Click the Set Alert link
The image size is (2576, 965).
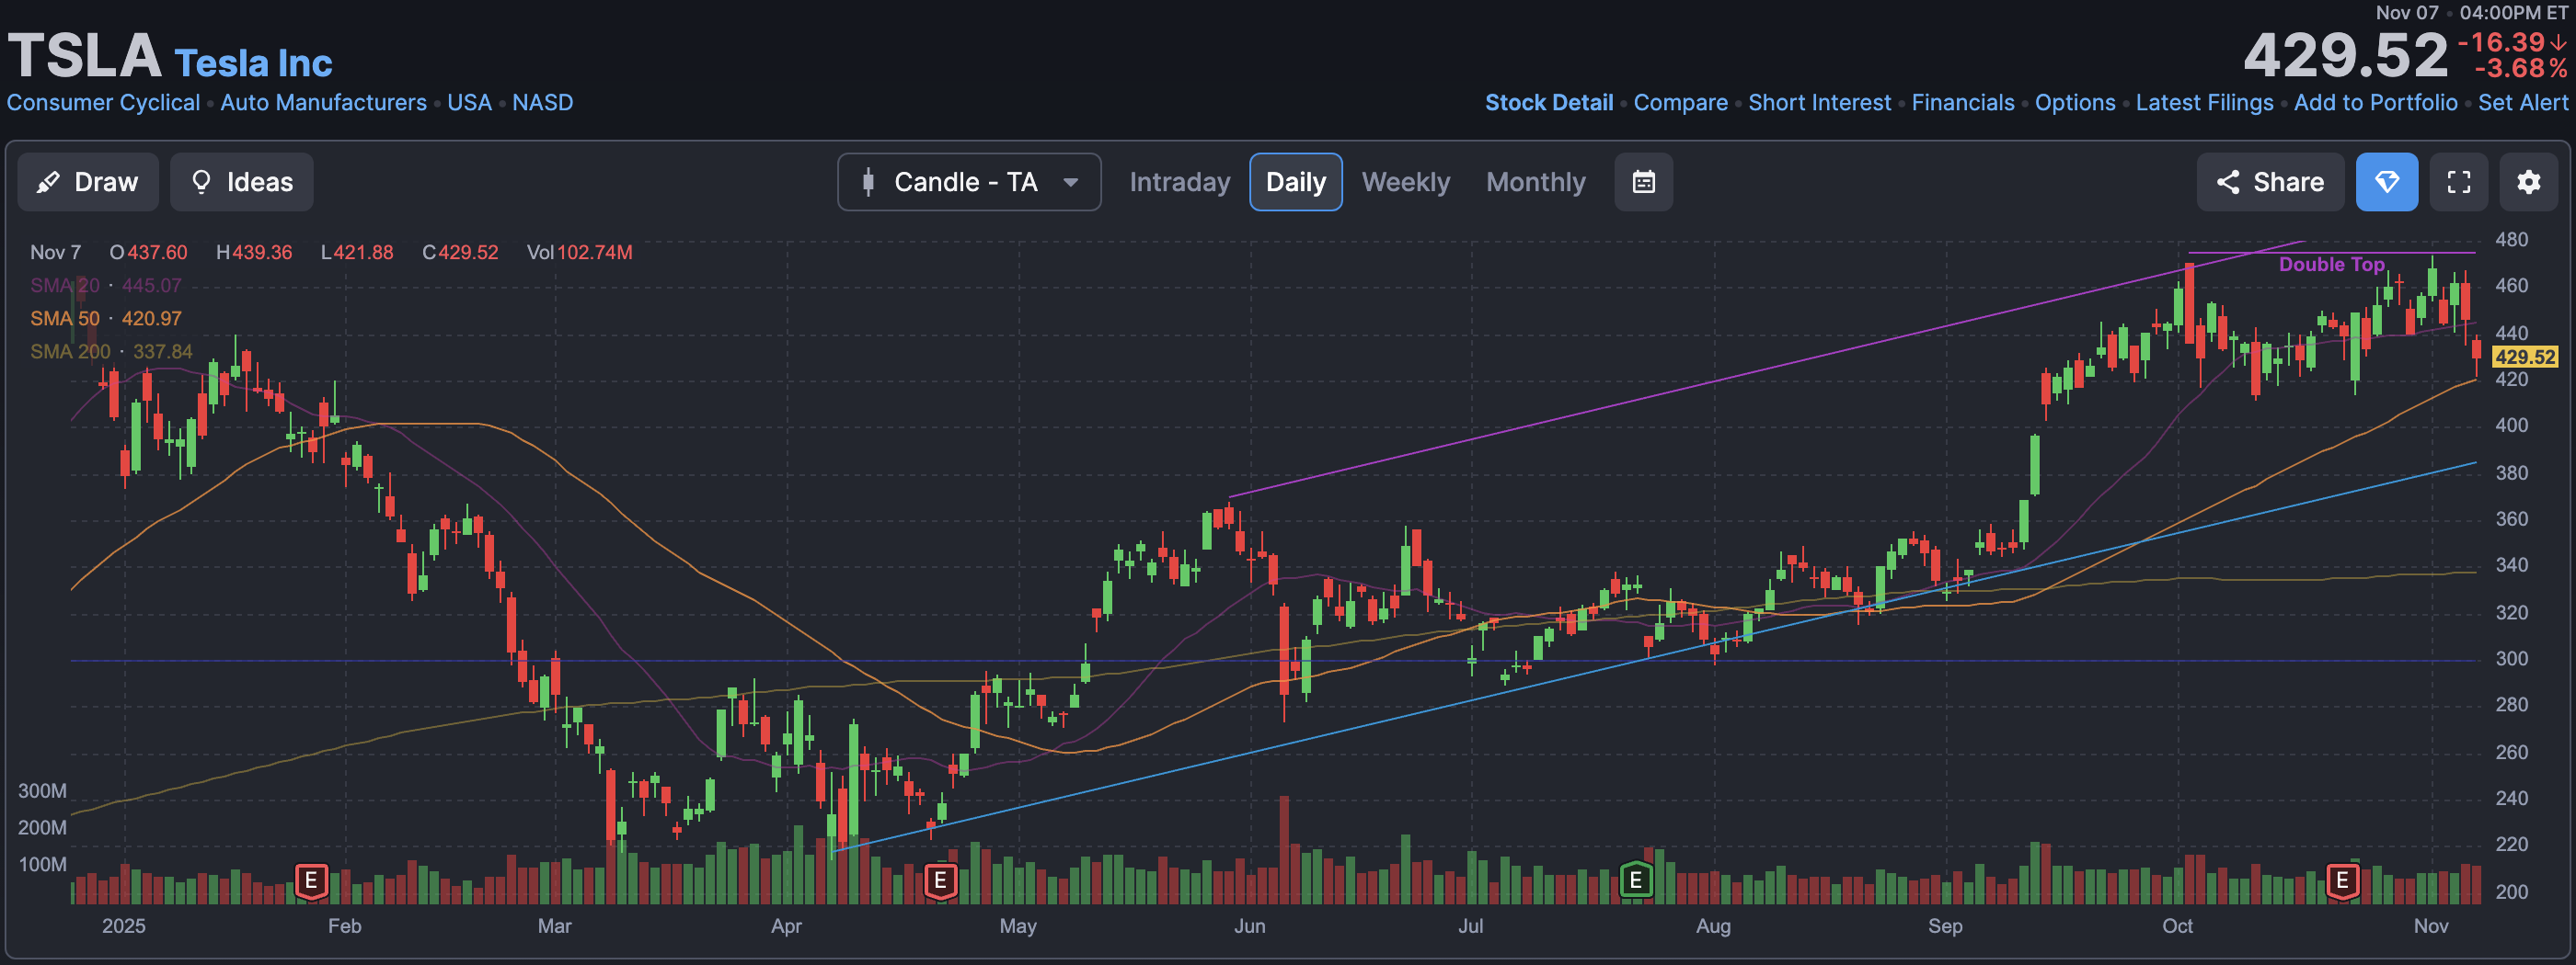[x=2522, y=103]
